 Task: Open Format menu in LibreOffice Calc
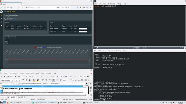click(x=21, y=73)
